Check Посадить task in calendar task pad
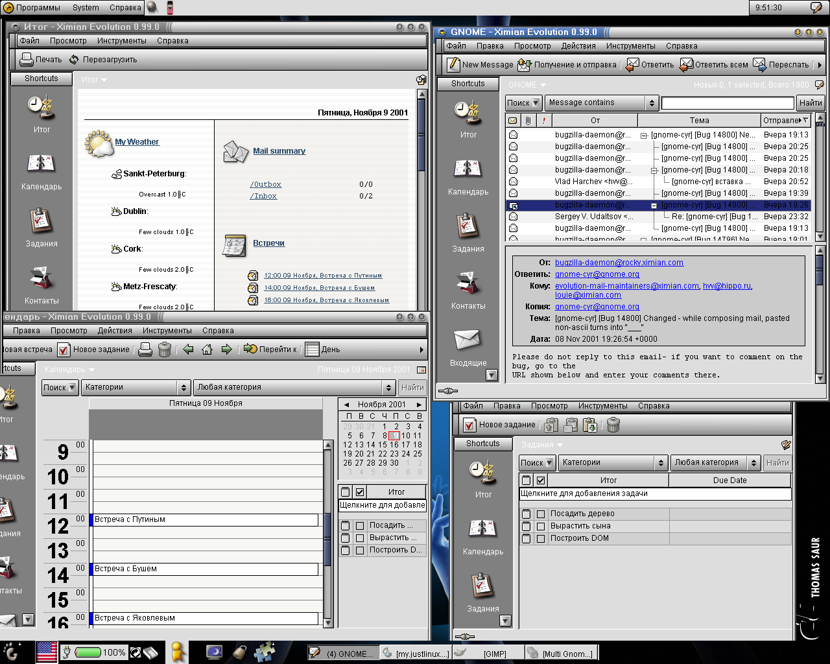This screenshot has width=830, height=664. point(360,525)
